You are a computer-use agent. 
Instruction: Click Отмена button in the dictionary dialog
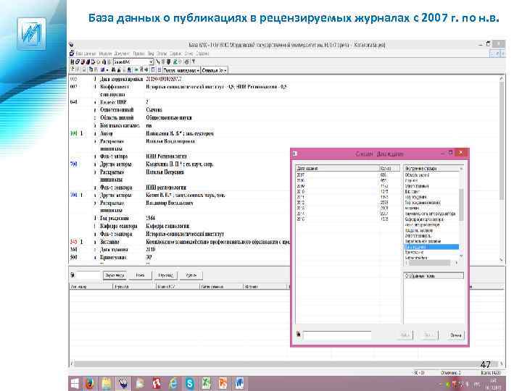click(456, 335)
